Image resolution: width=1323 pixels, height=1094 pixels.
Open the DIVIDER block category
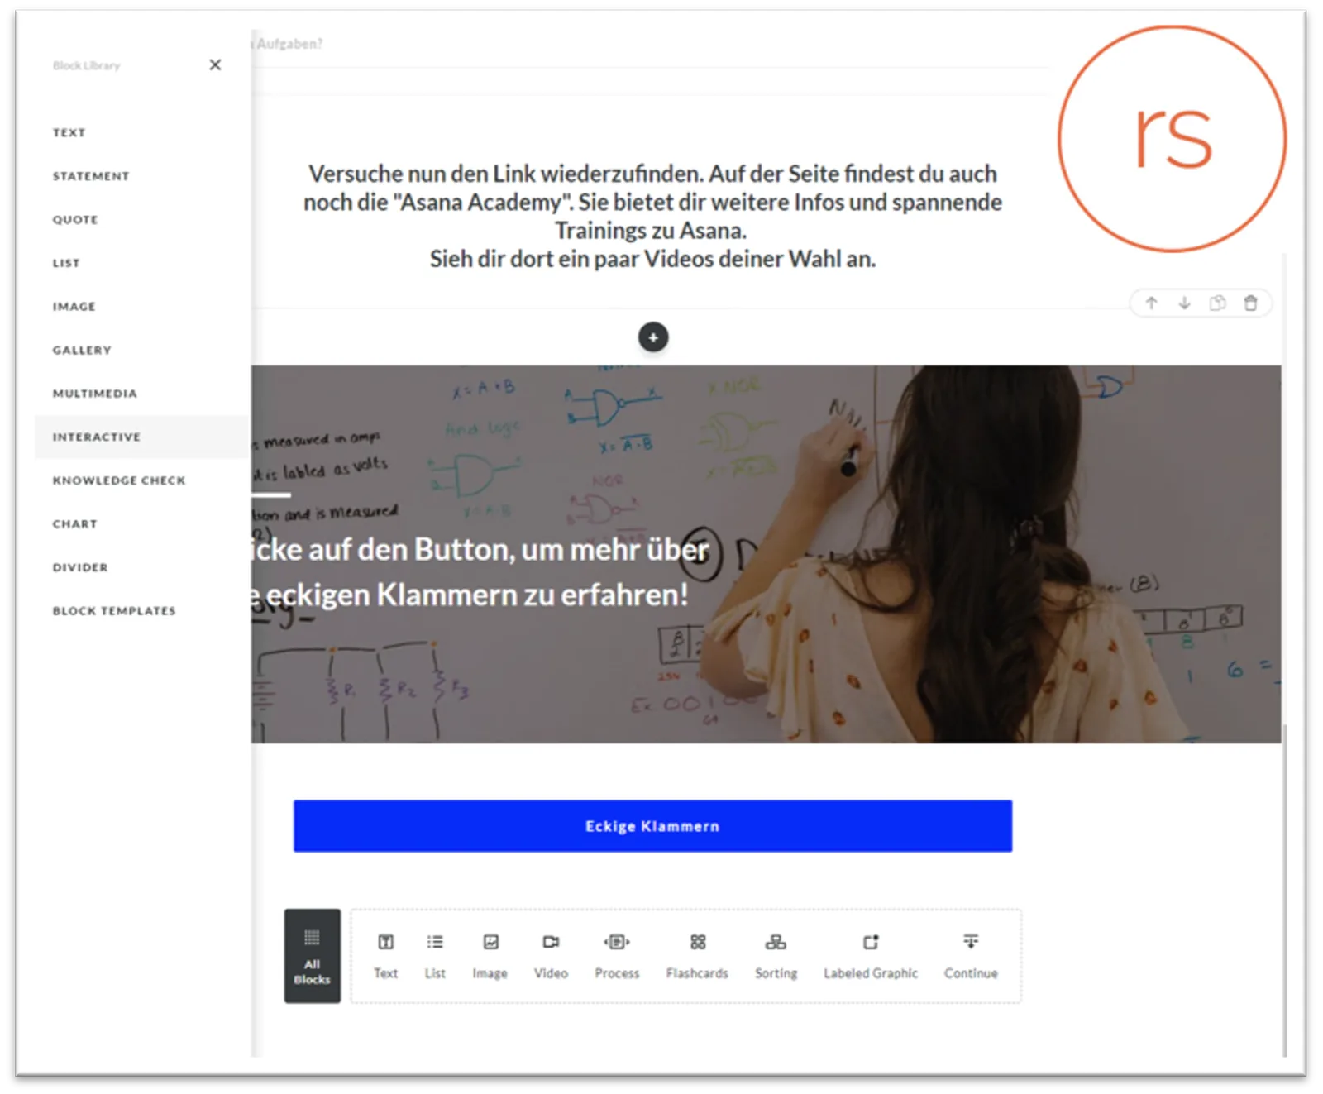click(x=80, y=567)
